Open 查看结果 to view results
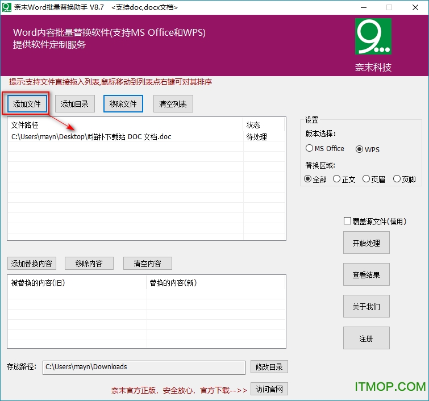 [366, 274]
